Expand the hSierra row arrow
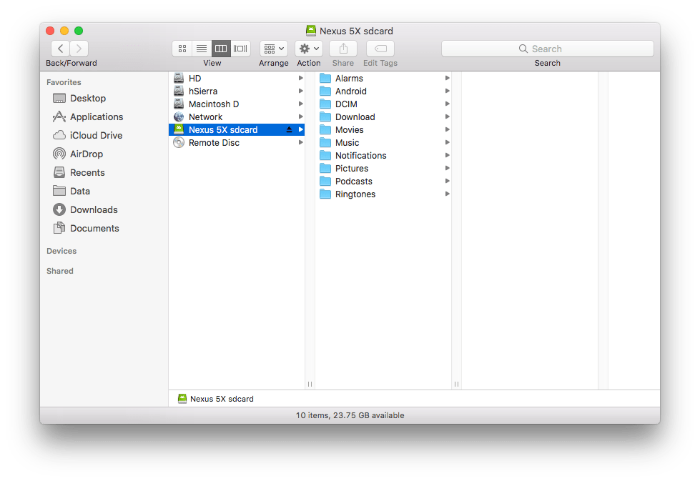Screen dimensions: 700x481 tap(301, 91)
